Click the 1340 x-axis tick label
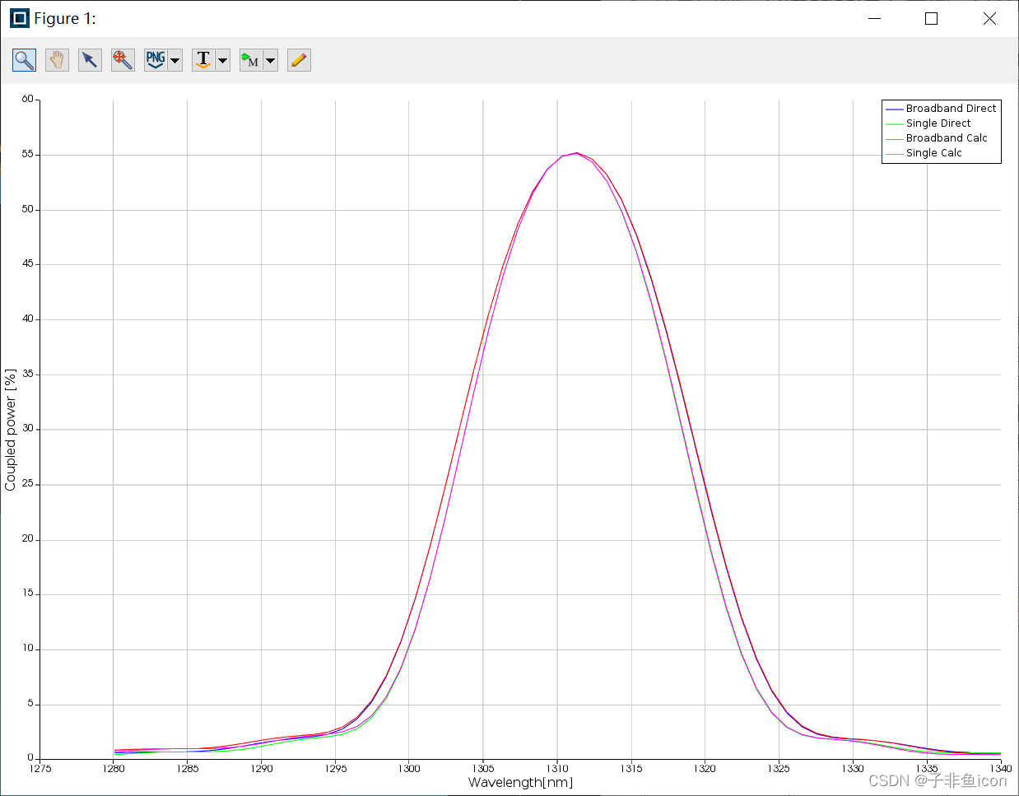This screenshot has height=796, width=1019. click(1001, 769)
